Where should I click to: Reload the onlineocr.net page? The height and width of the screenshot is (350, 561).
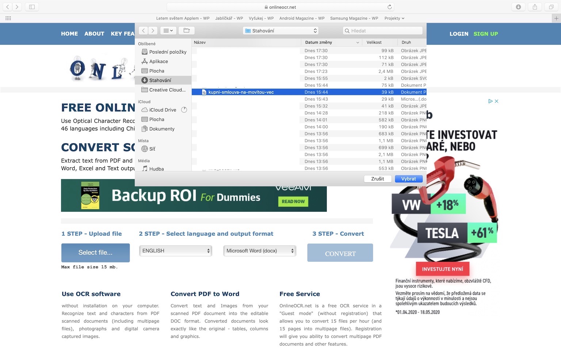point(390,7)
